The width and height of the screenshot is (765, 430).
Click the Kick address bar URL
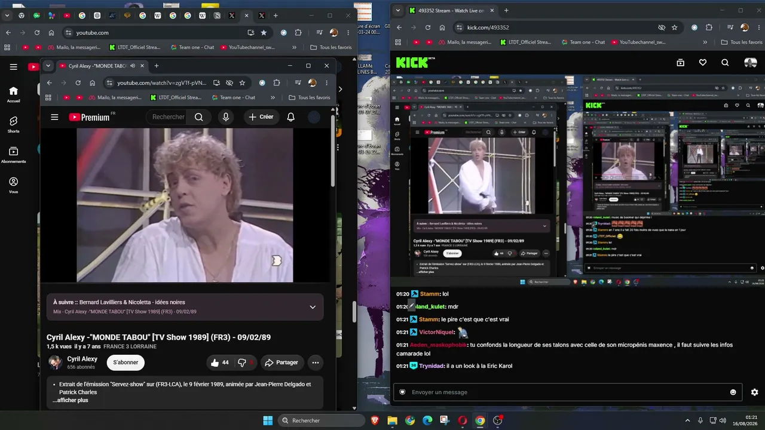click(x=488, y=27)
